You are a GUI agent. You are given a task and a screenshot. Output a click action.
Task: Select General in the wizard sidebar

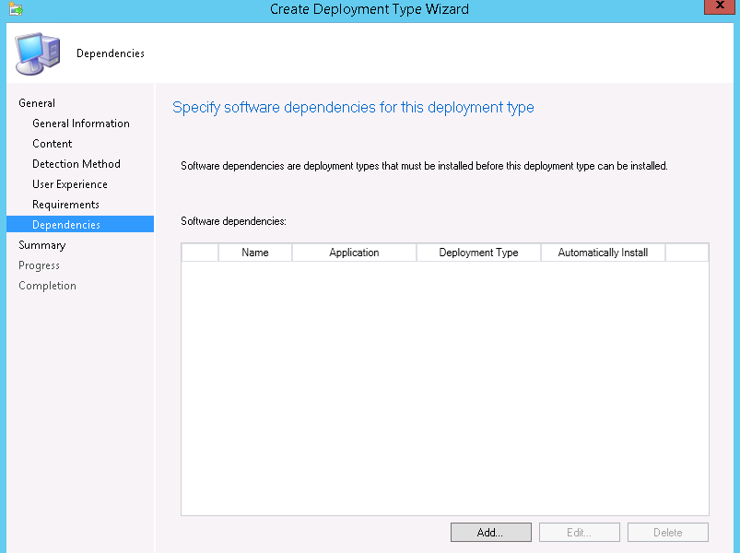coord(37,103)
